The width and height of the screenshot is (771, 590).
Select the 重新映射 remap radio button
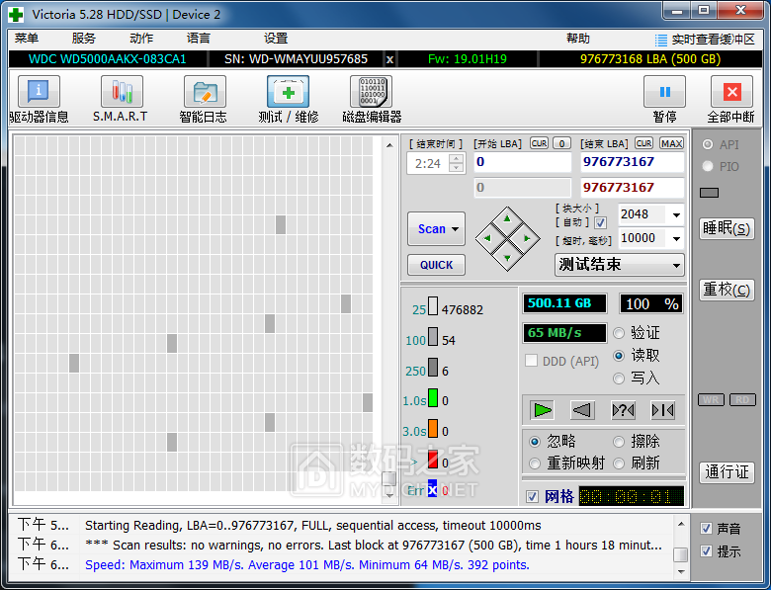point(535,464)
